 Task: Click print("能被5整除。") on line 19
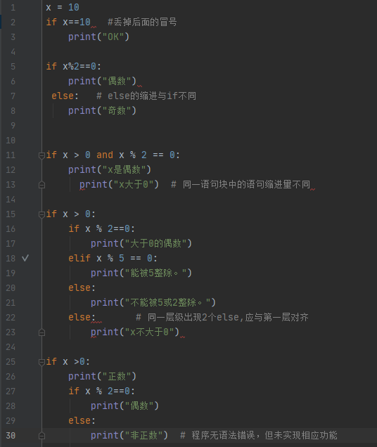(x=141, y=273)
